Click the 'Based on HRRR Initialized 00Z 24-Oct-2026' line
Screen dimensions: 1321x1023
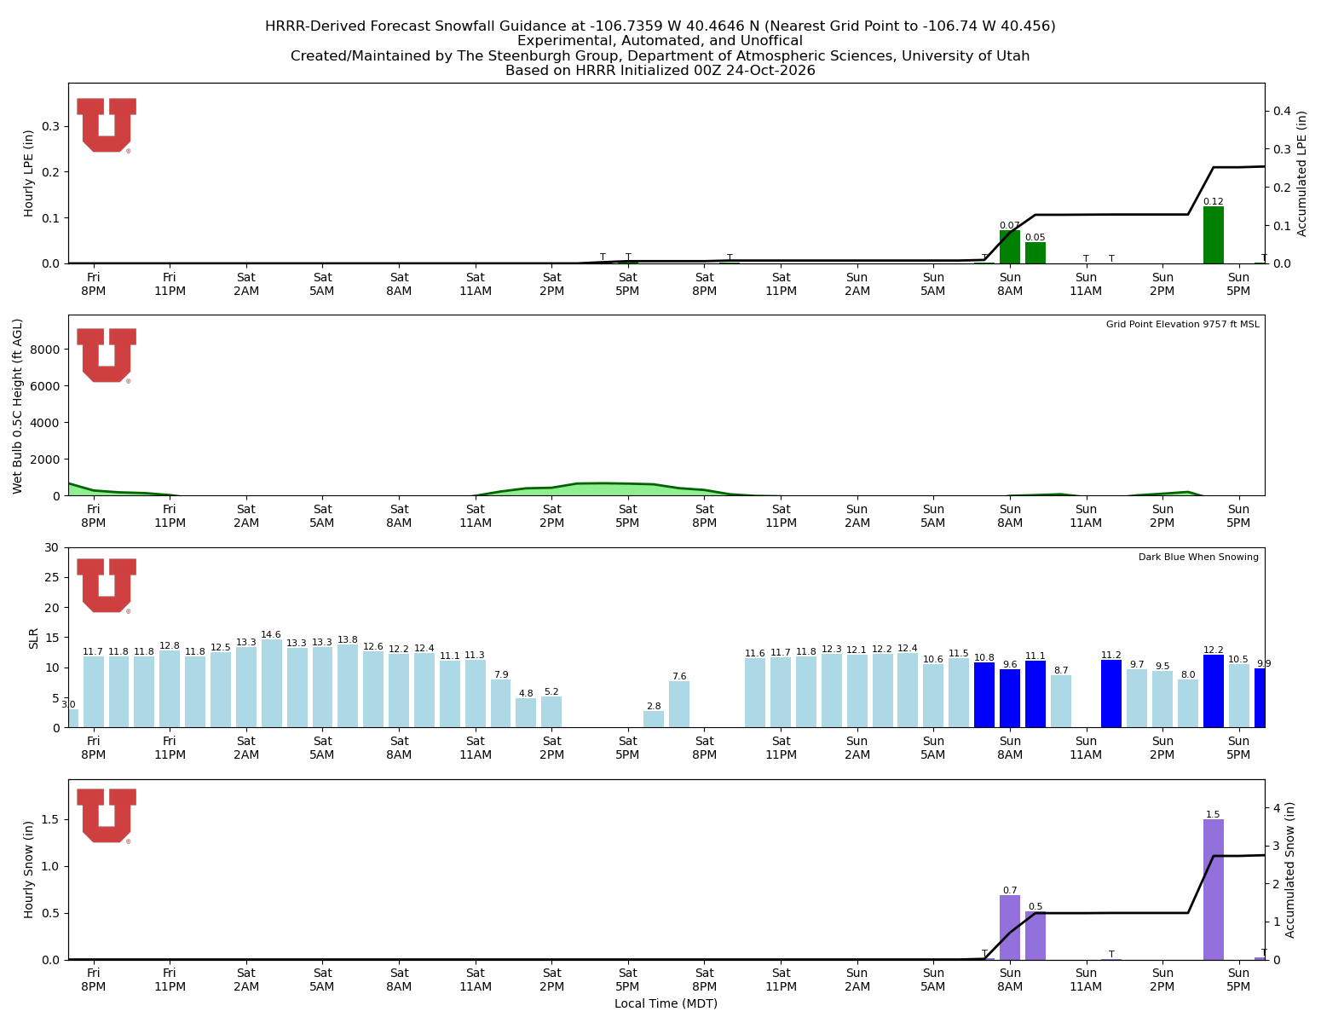point(660,71)
